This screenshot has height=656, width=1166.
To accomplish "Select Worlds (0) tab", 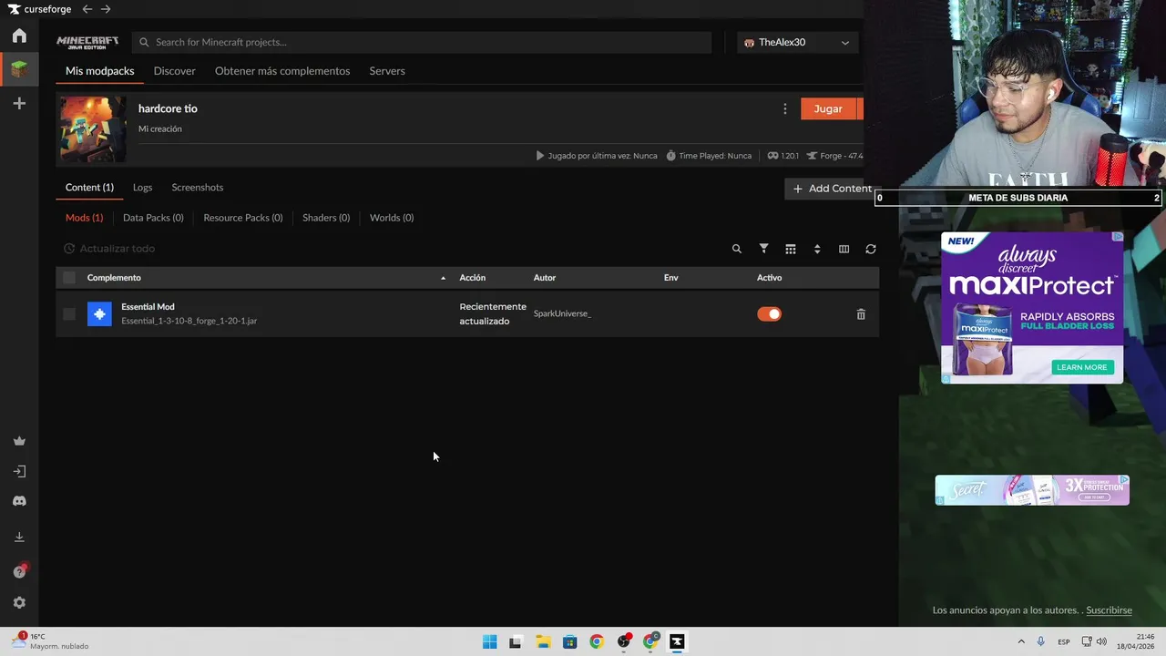I will pos(392,218).
